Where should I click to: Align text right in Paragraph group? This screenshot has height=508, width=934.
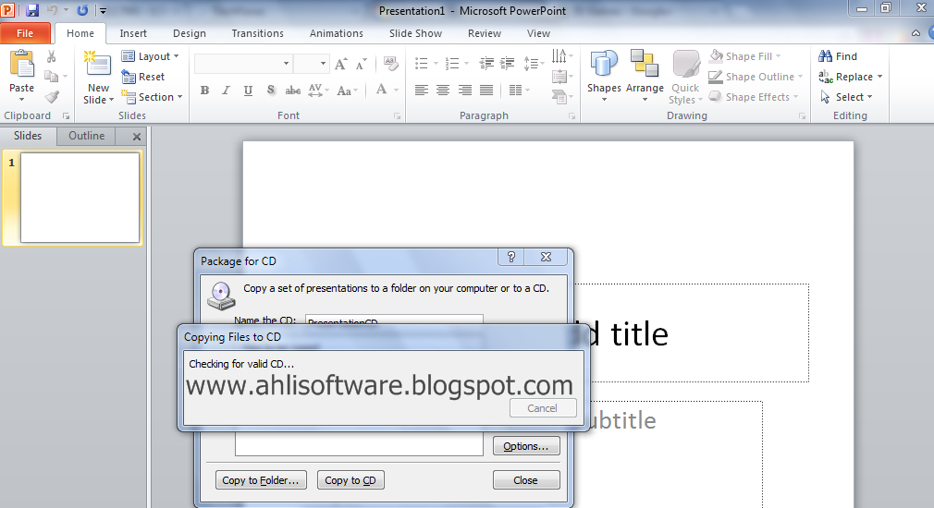(464, 91)
